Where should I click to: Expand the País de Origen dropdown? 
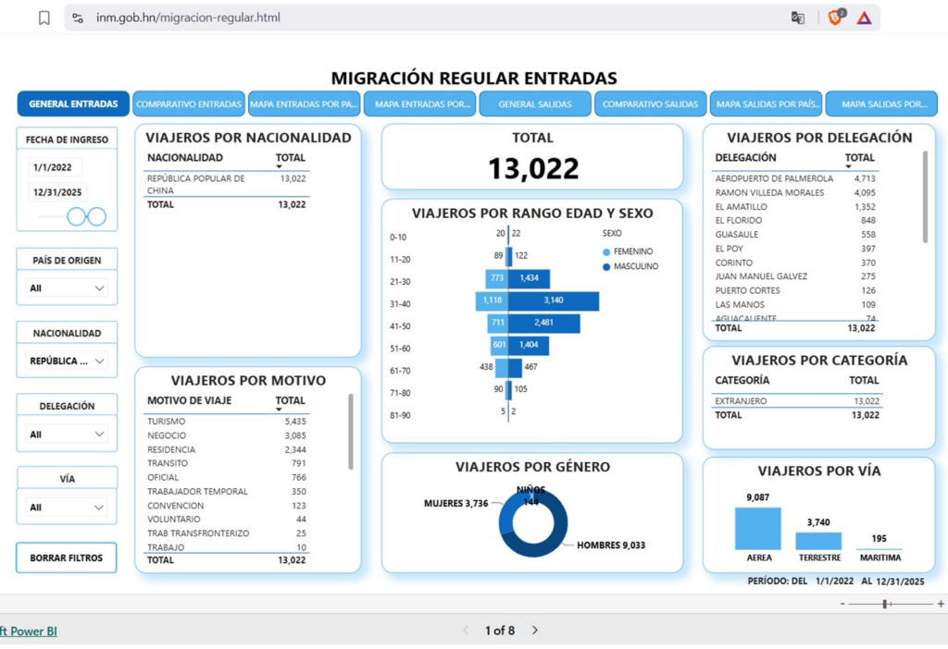tap(67, 288)
